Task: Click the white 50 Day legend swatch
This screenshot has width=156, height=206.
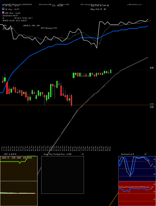Action: [3, 9]
